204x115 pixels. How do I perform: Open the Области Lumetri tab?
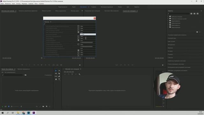point(46,11)
